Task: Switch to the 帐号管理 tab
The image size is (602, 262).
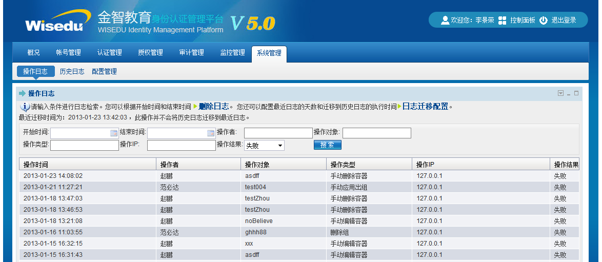Action: (x=68, y=52)
